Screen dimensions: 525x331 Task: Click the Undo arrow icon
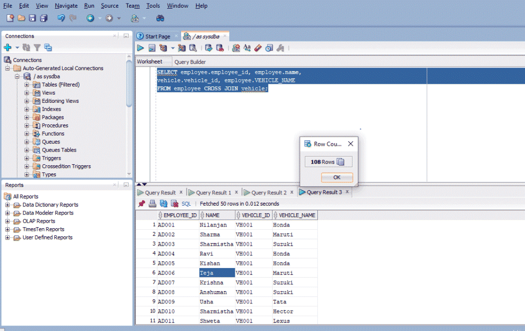tap(61, 18)
